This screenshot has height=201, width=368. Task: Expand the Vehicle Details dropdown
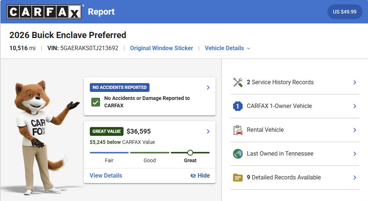pos(227,48)
